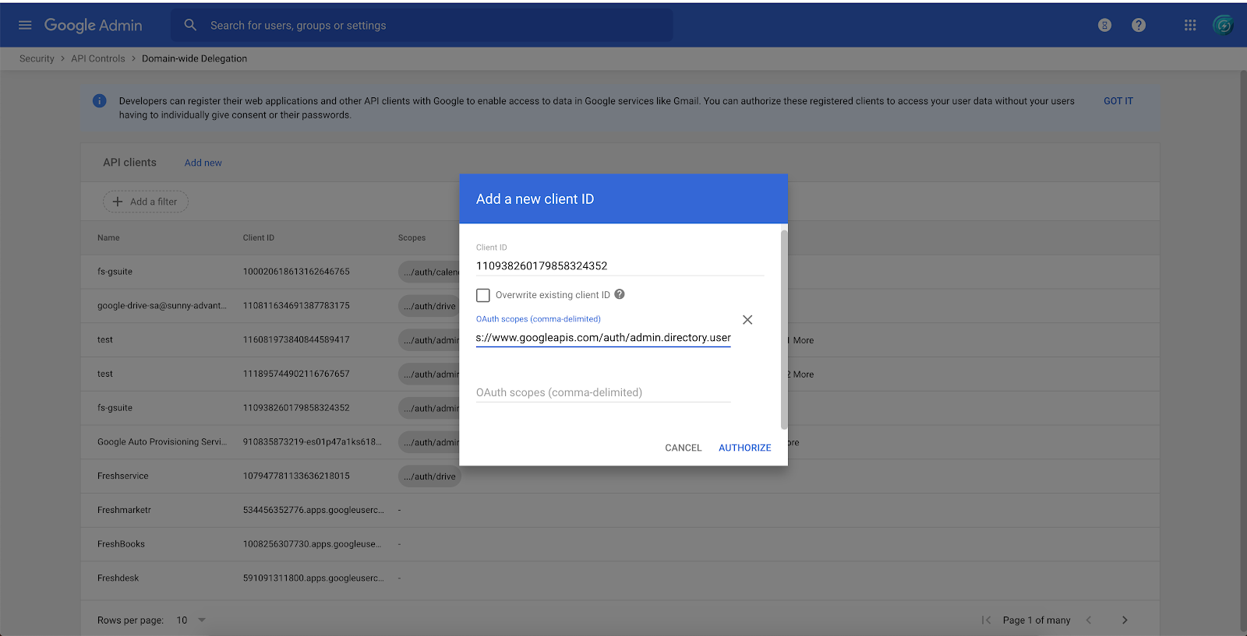The image size is (1247, 636).
Task: Dismiss banner with GOT IT
Action: click(x=1118, y=101)
